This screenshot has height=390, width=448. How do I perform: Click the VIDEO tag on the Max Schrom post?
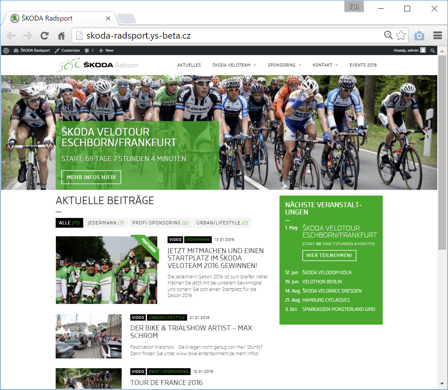click(138, 317)
